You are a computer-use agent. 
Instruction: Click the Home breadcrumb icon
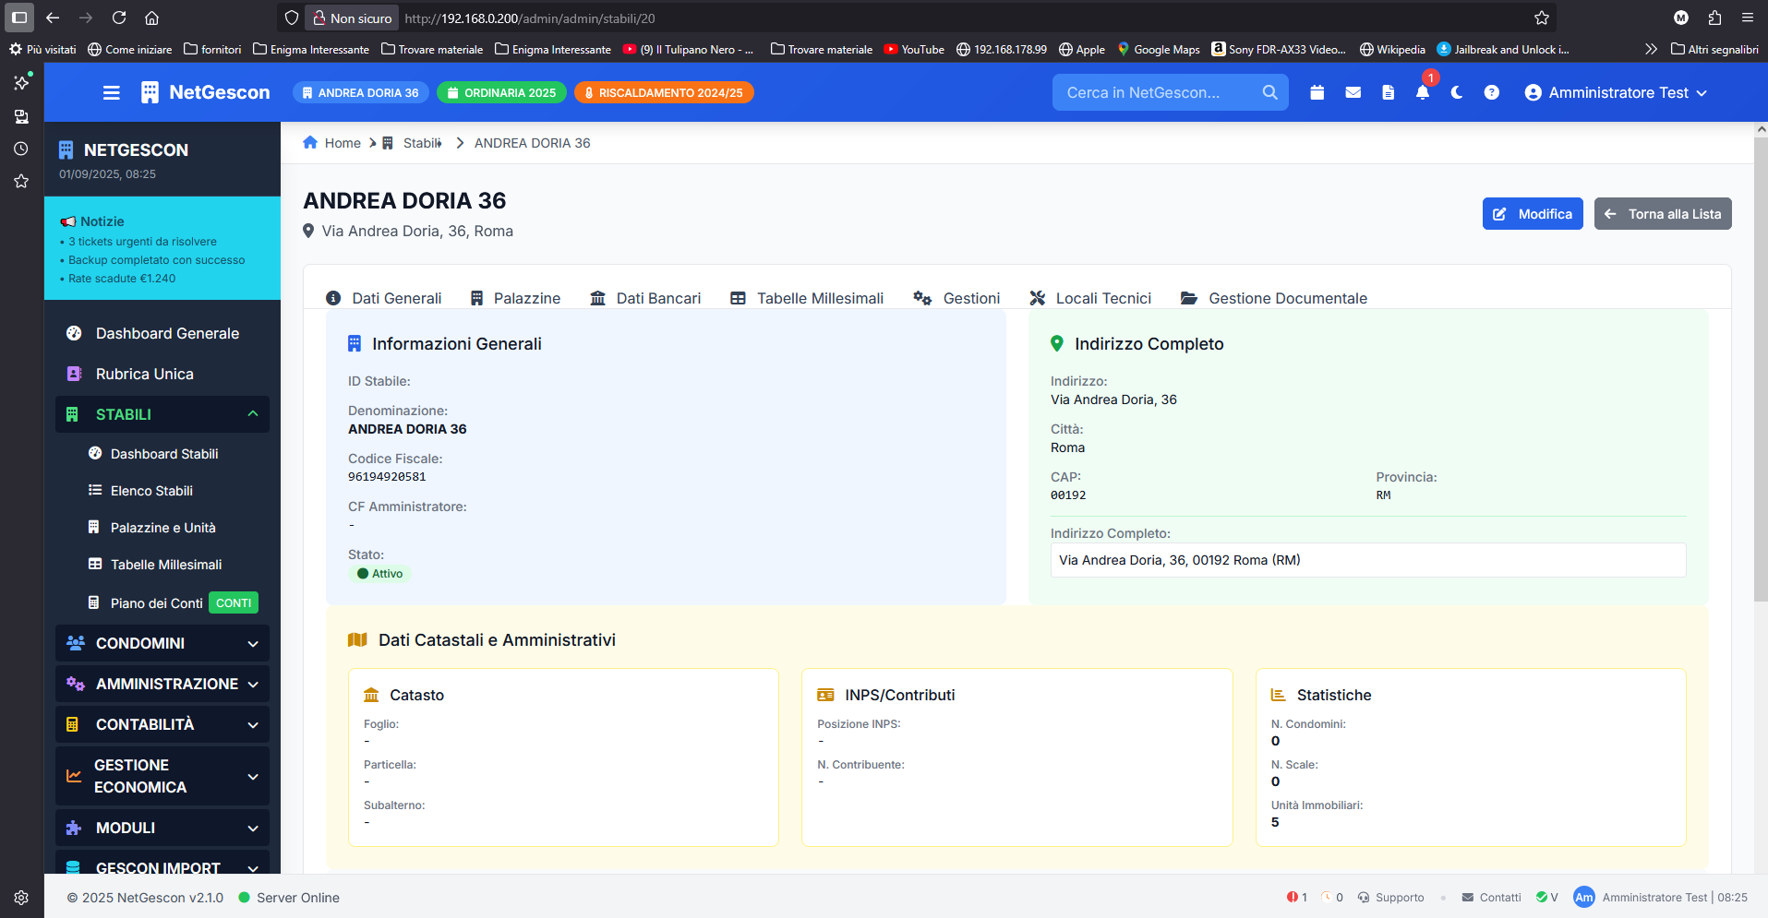pos(310,143)
